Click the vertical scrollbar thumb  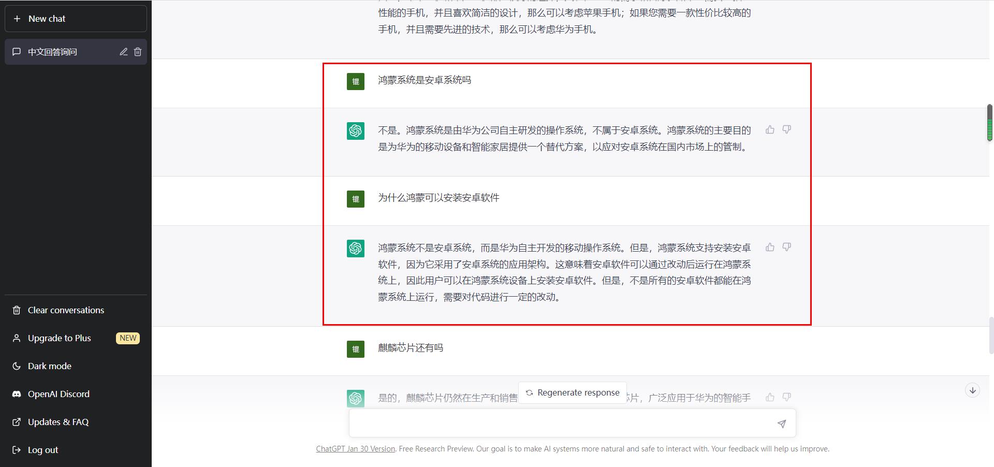(989, 123)
